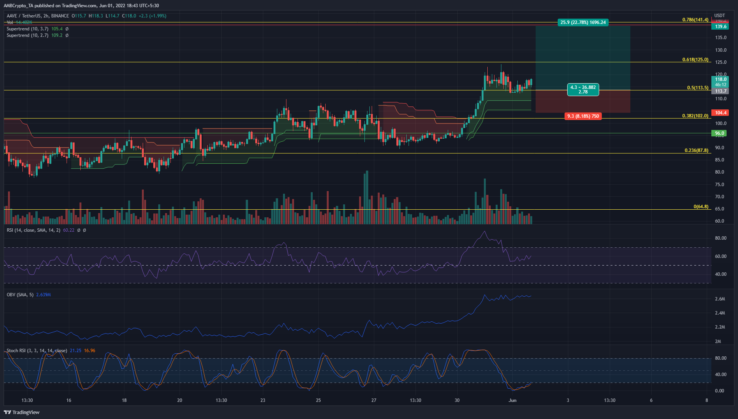This screenshot has width=738, height=419.
Task: Select the 0.236(87.8) Fibonacci label
Action: point(697,150)
